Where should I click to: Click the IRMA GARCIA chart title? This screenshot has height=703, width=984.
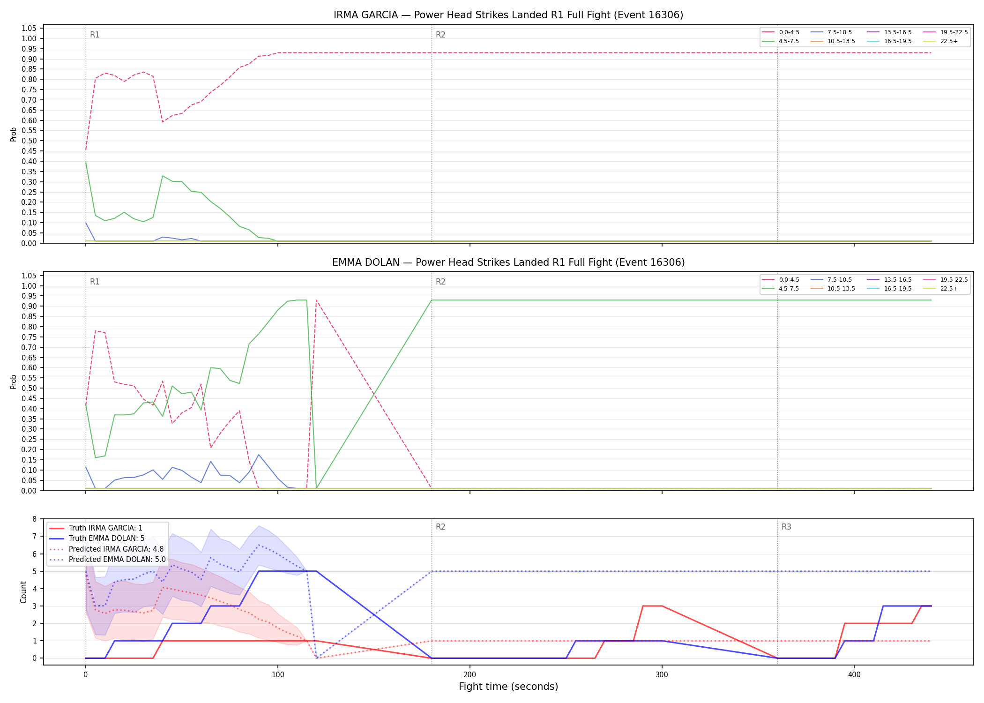[508, 15]
